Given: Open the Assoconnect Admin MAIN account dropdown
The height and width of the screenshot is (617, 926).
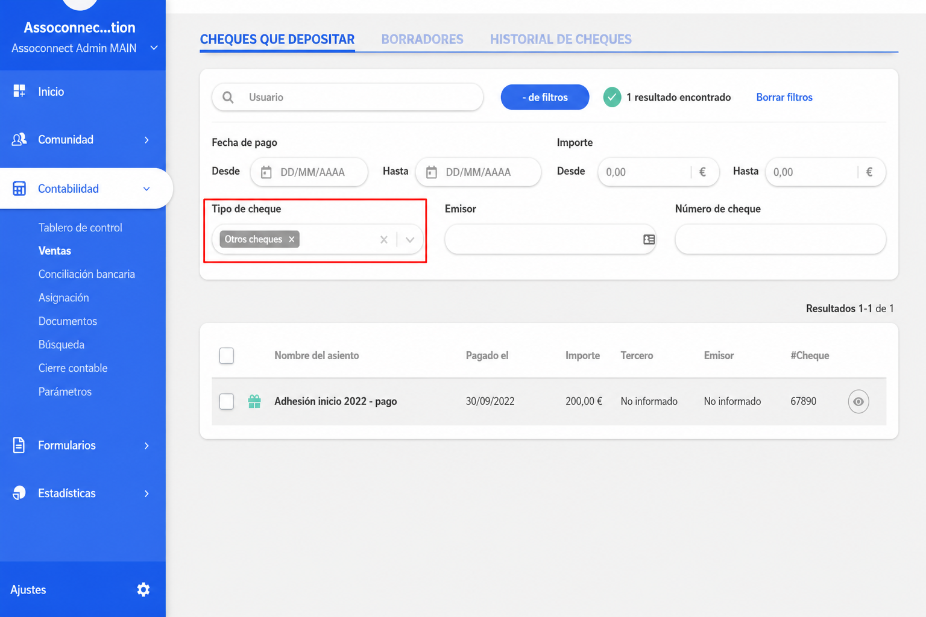Looking at the screenshot, I should [x=154, y=48].
